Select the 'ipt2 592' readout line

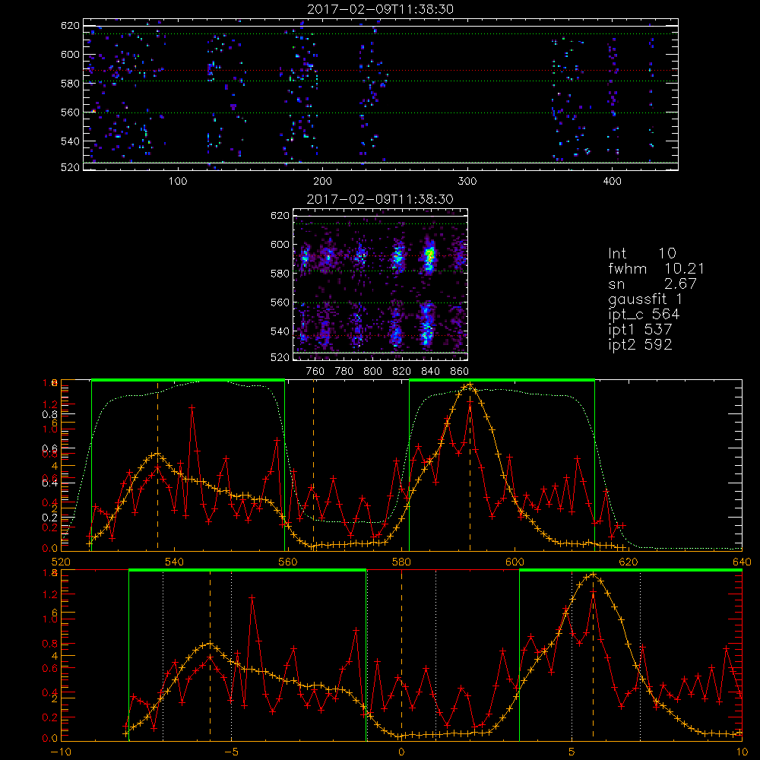tap(640, 344)
